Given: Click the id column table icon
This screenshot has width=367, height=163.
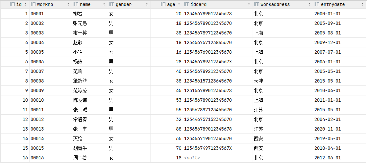Looking at the screenshot, I should pyautogui.click(x=12, y=4).
